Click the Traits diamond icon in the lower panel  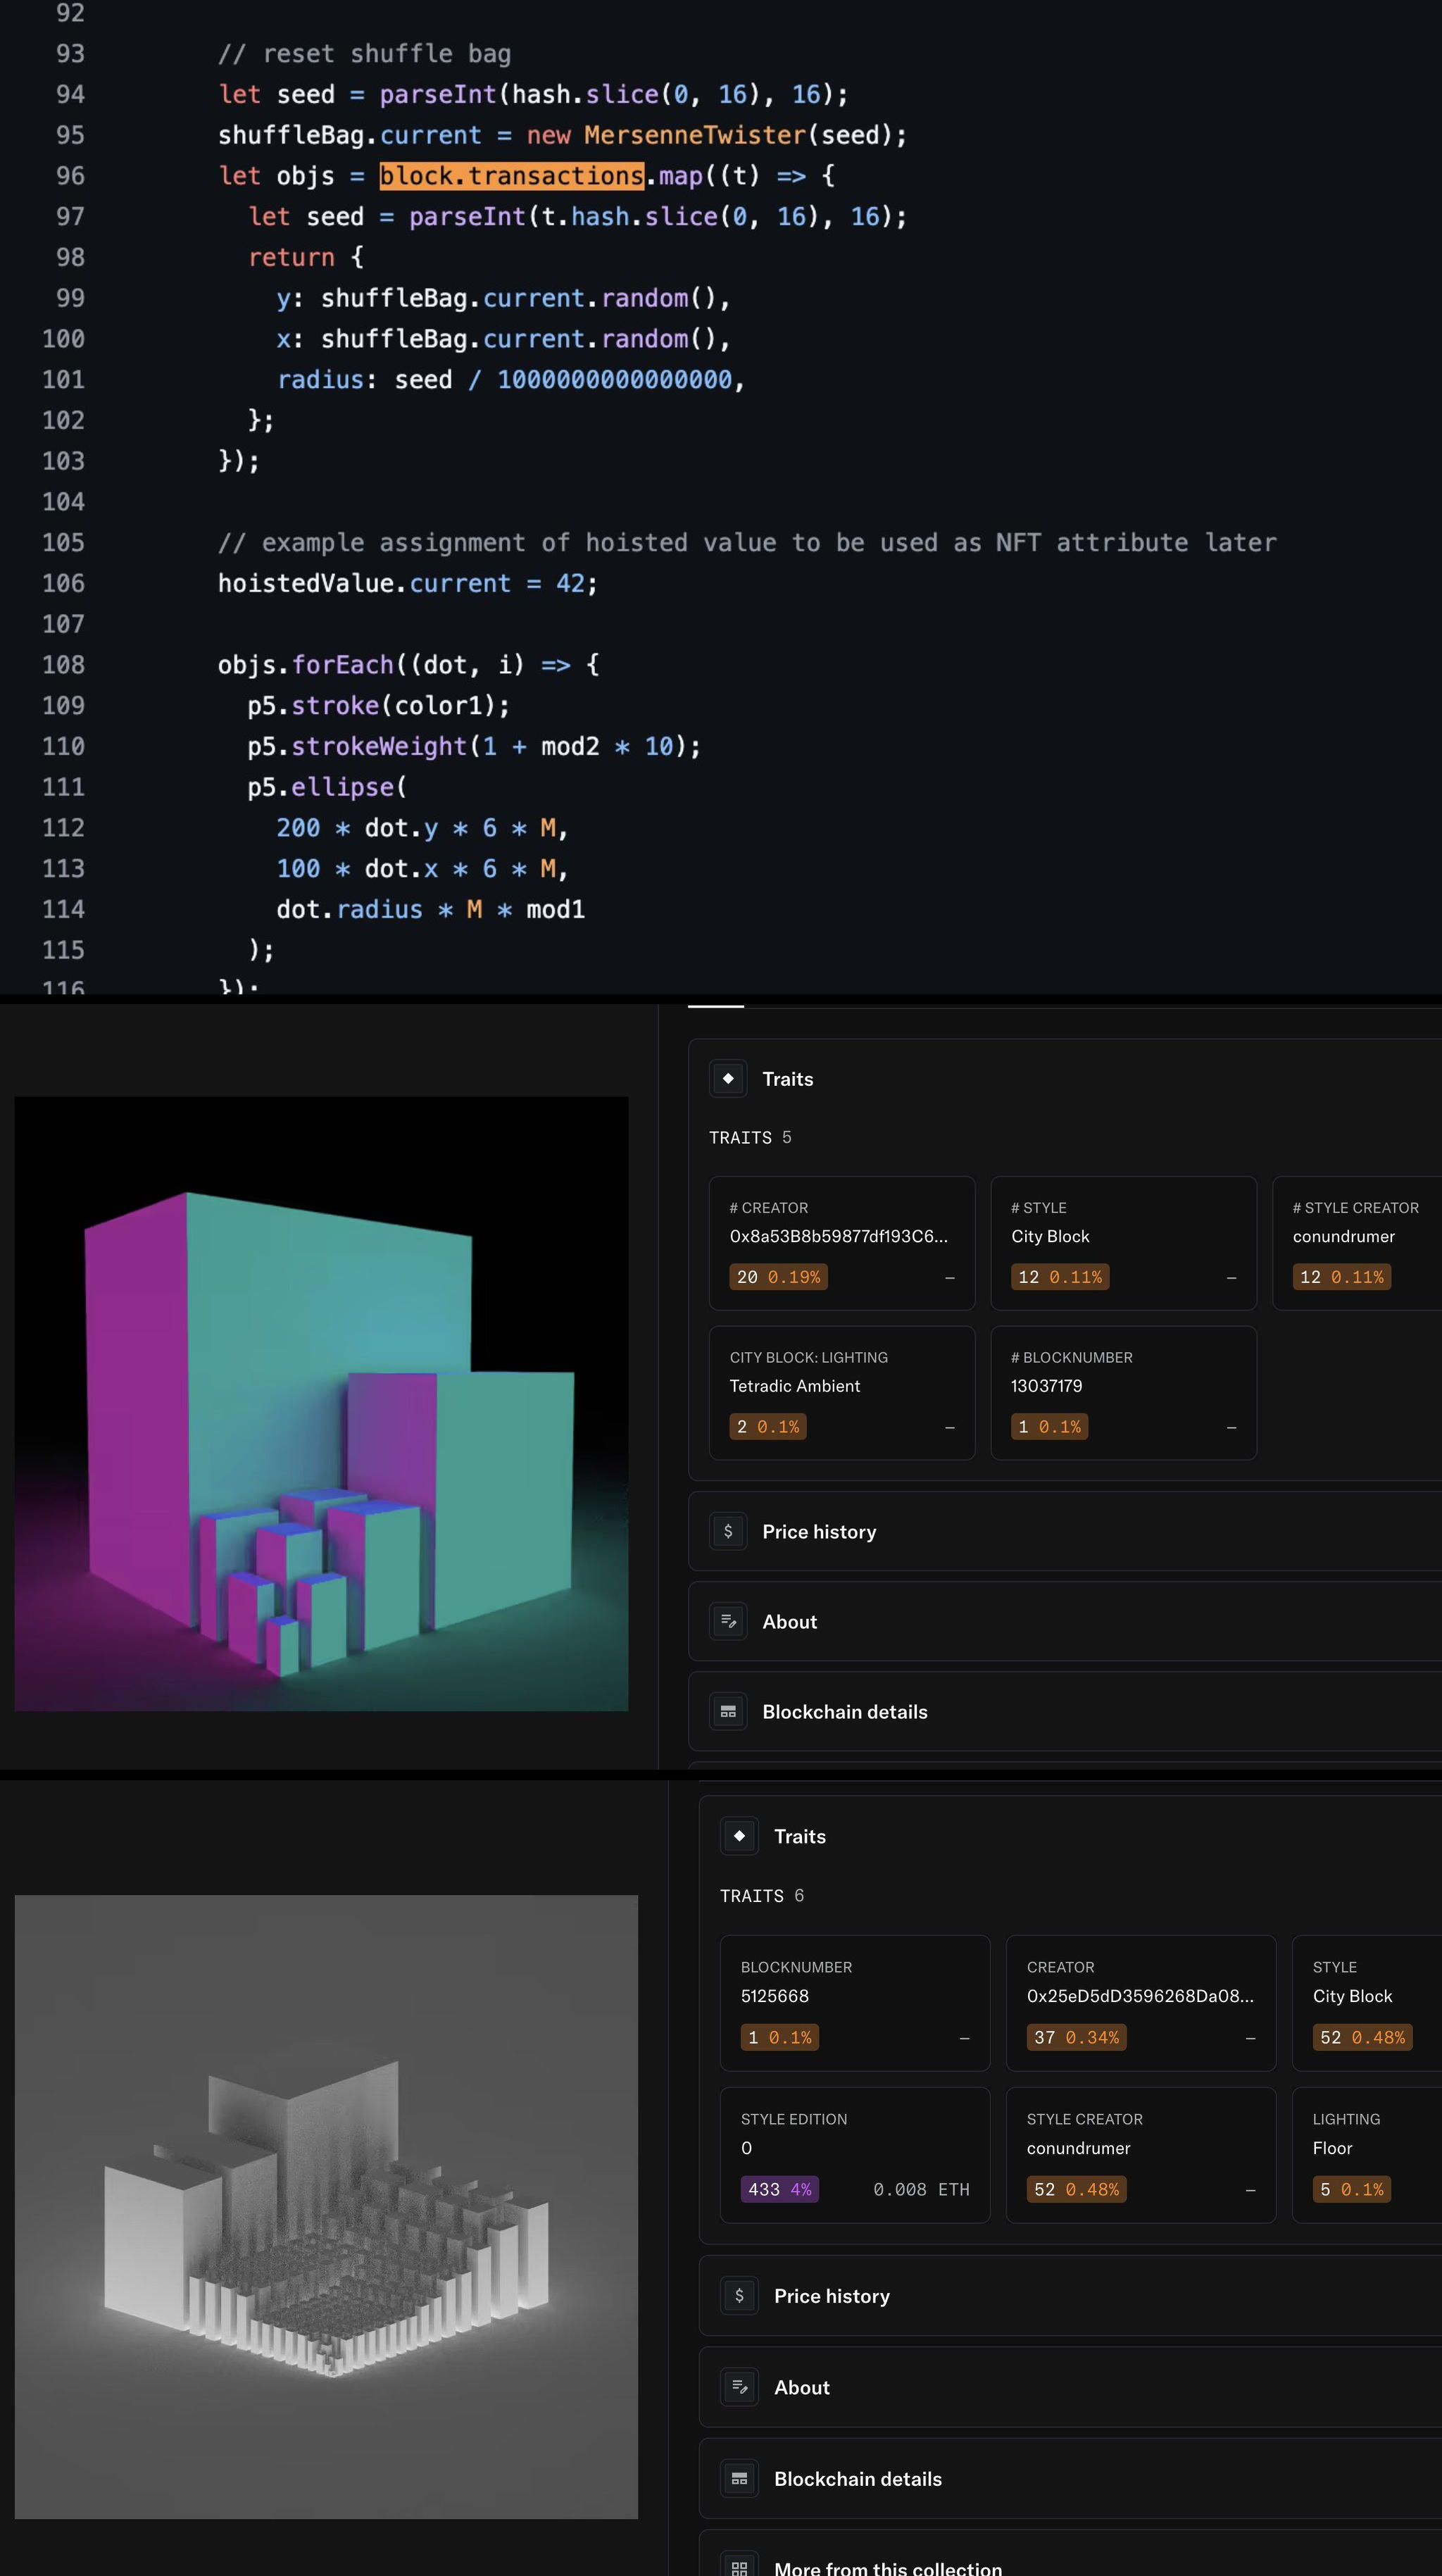739,1835
